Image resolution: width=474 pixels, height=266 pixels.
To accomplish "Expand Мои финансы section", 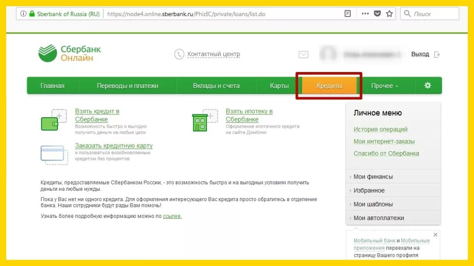I will click(393, 177).
